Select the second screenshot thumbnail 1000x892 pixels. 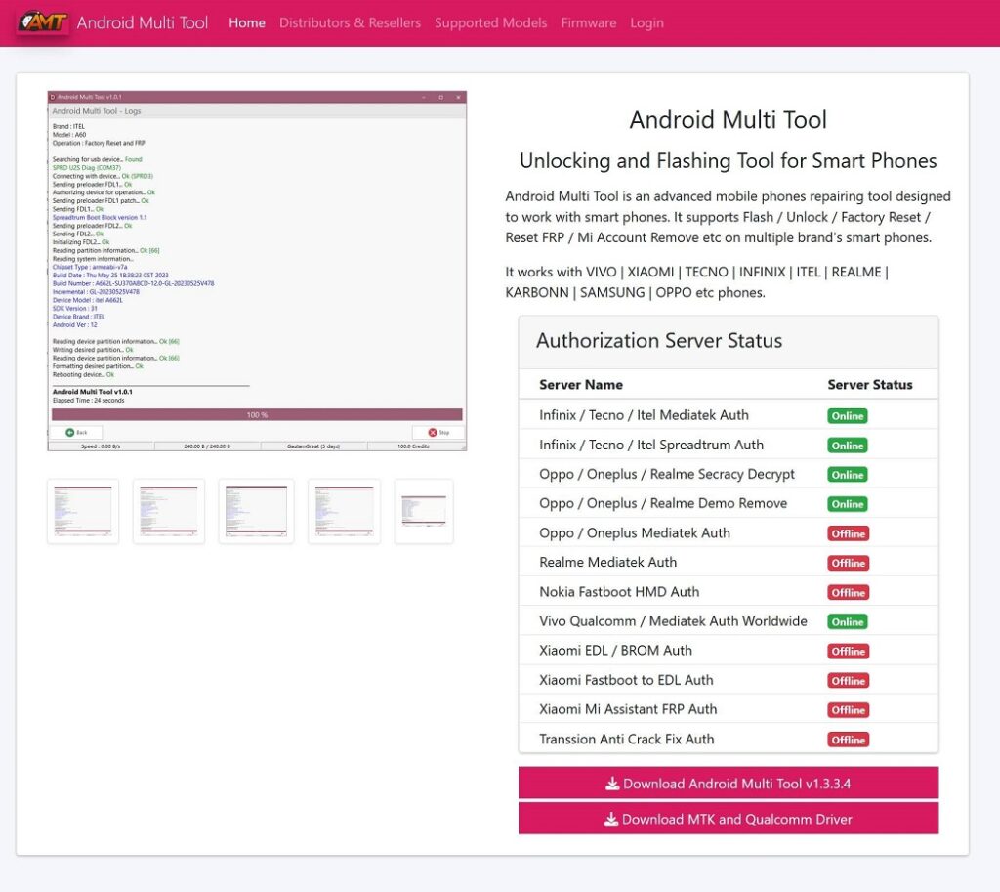click(168, 511)
